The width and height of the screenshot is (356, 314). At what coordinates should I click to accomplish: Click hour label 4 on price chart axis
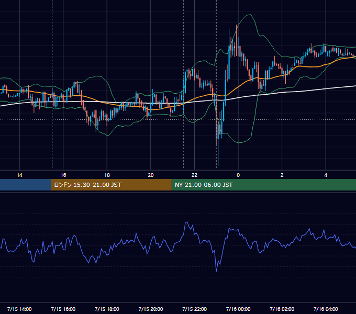[x=326, y=175]
